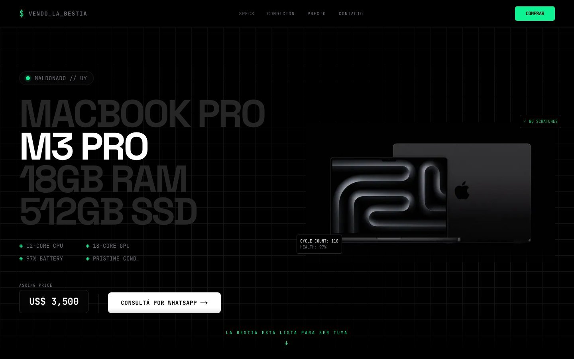Screen dimensions: 574x359
Task: Click the green dollar sign logo icon
Action: [x=22, y=14]
